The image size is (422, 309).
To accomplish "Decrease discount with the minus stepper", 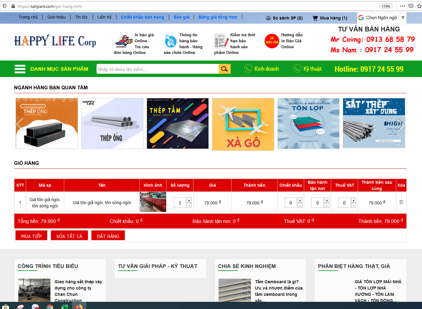I will [x=300, y=206].
